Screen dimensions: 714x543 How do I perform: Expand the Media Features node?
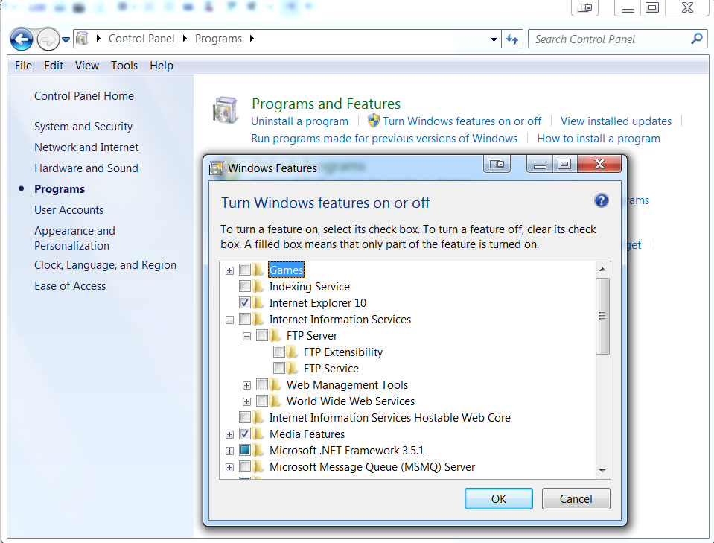(x=229, y=434)
